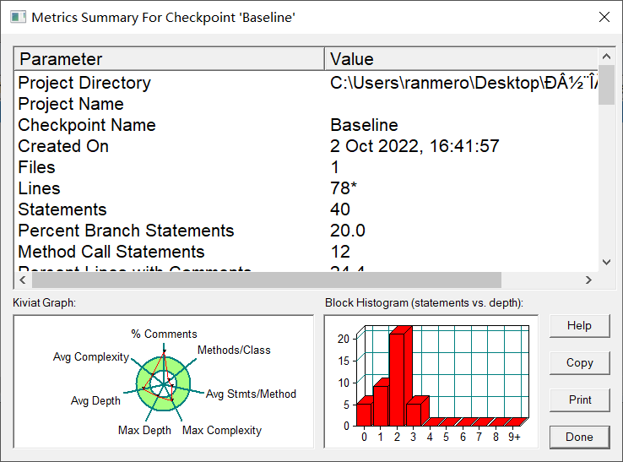Click the Kiviat graph chart
The height and width of the screenshot is (462, 623).
click(163, 383)
